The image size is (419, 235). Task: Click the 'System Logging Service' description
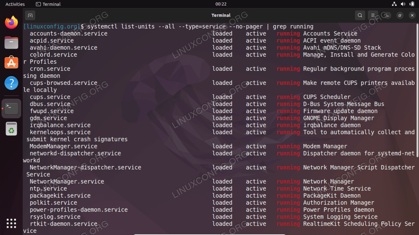coord(340,217)
